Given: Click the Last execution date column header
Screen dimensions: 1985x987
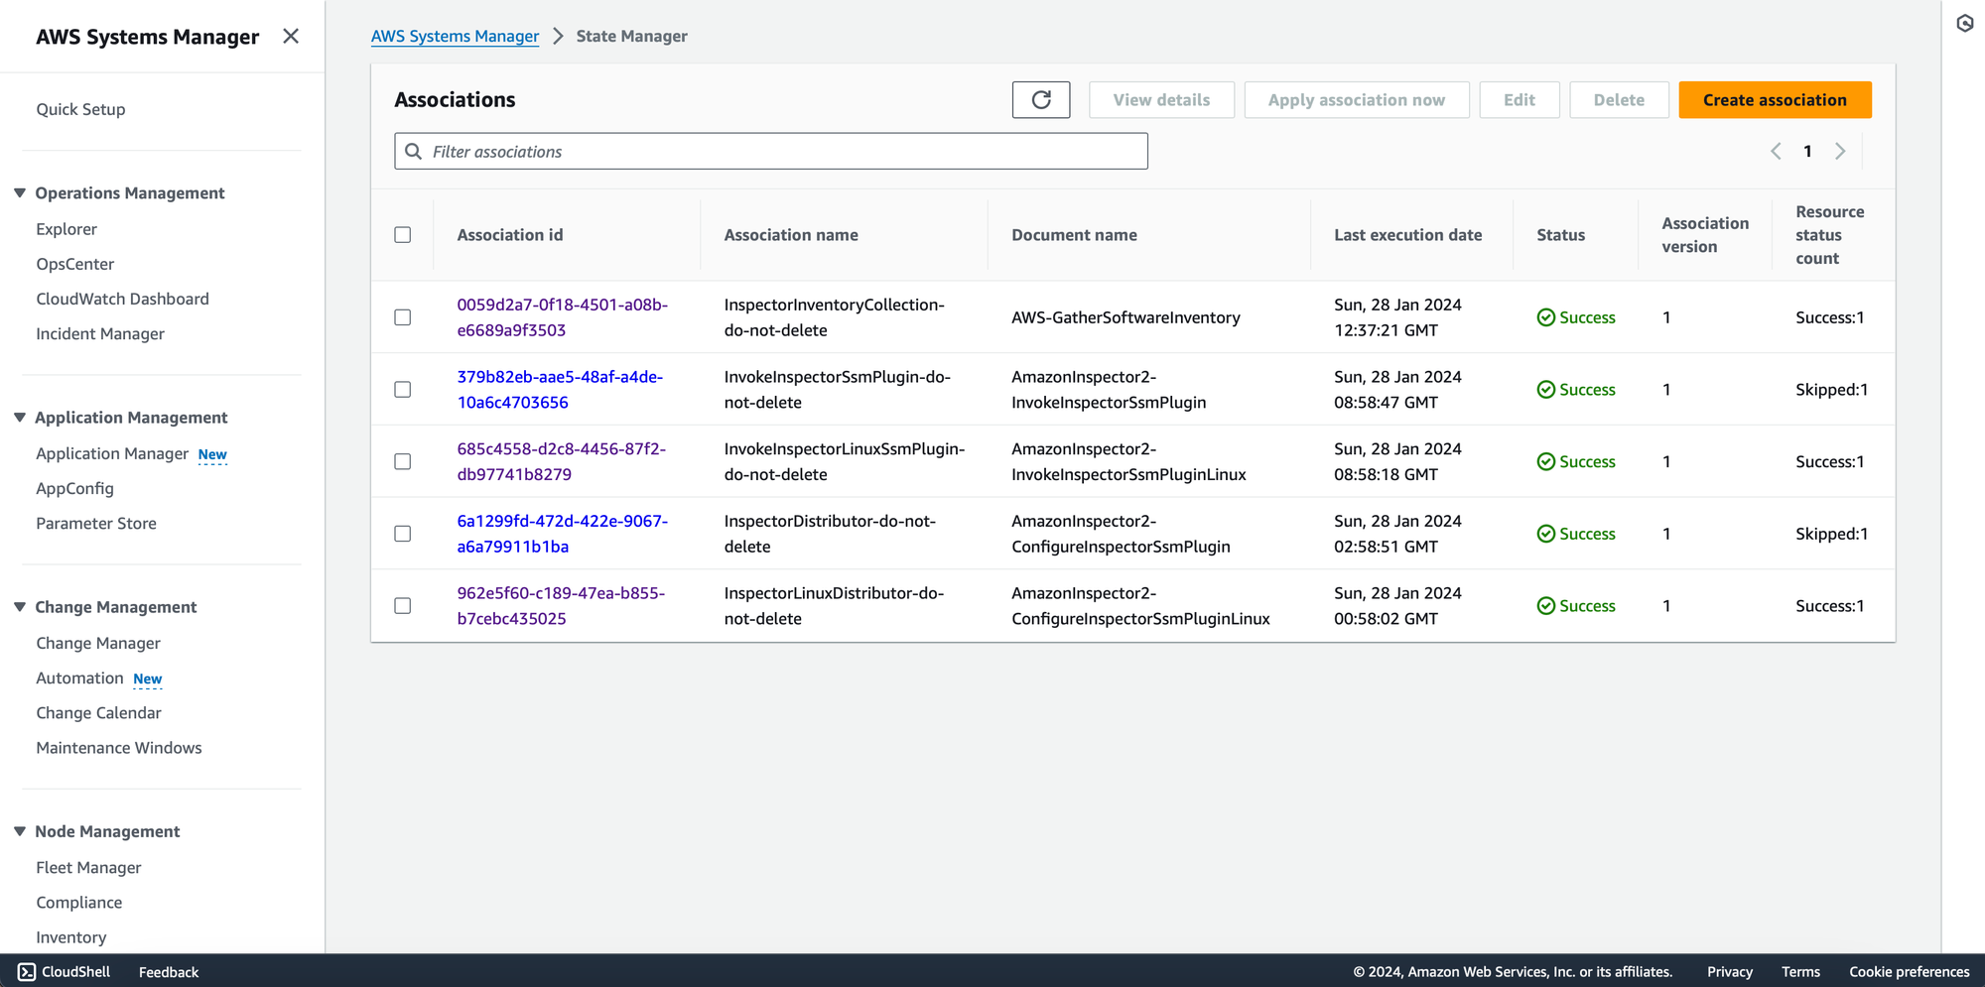Looking at the screenshot, I should pos(1407,235).
